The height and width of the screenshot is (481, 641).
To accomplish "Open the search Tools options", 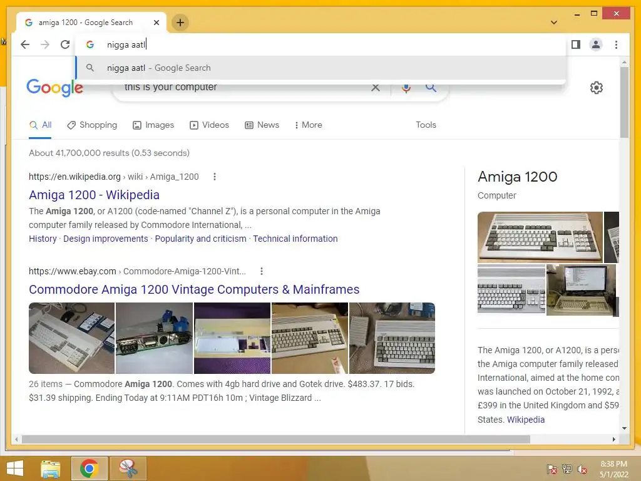I will 426,125.
